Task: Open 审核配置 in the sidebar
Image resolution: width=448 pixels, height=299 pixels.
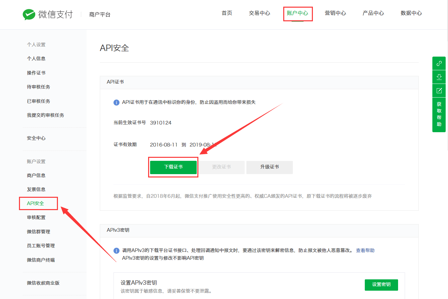Action: pyautogui.click(x=36, y=217)
